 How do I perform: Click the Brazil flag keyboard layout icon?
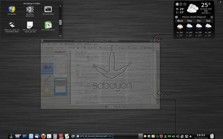click(170, 136)
